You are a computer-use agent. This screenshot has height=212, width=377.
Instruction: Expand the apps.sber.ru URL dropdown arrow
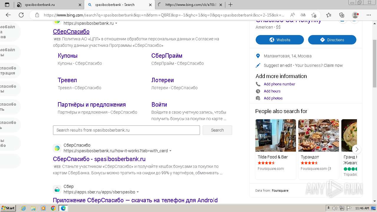pyautogui.click(x=138, y=192)
